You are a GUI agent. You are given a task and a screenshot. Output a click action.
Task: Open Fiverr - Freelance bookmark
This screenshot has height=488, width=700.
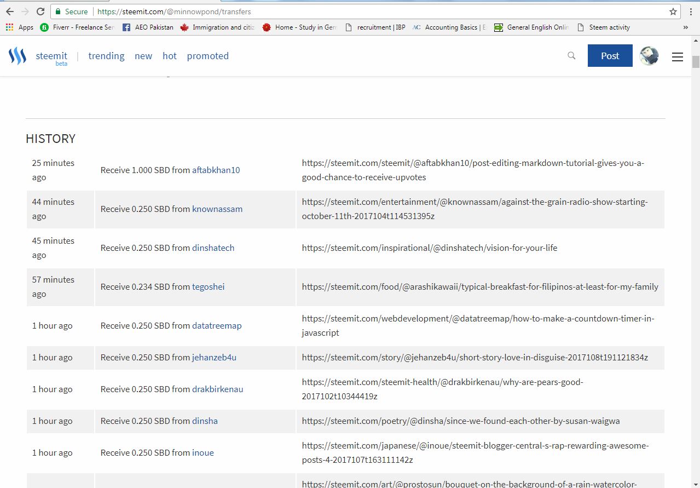77,27
